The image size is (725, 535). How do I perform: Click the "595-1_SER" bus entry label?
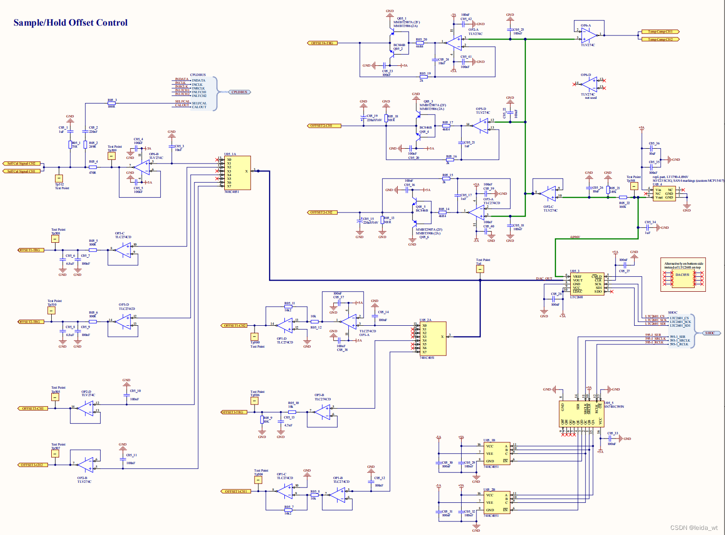(678, 337)
